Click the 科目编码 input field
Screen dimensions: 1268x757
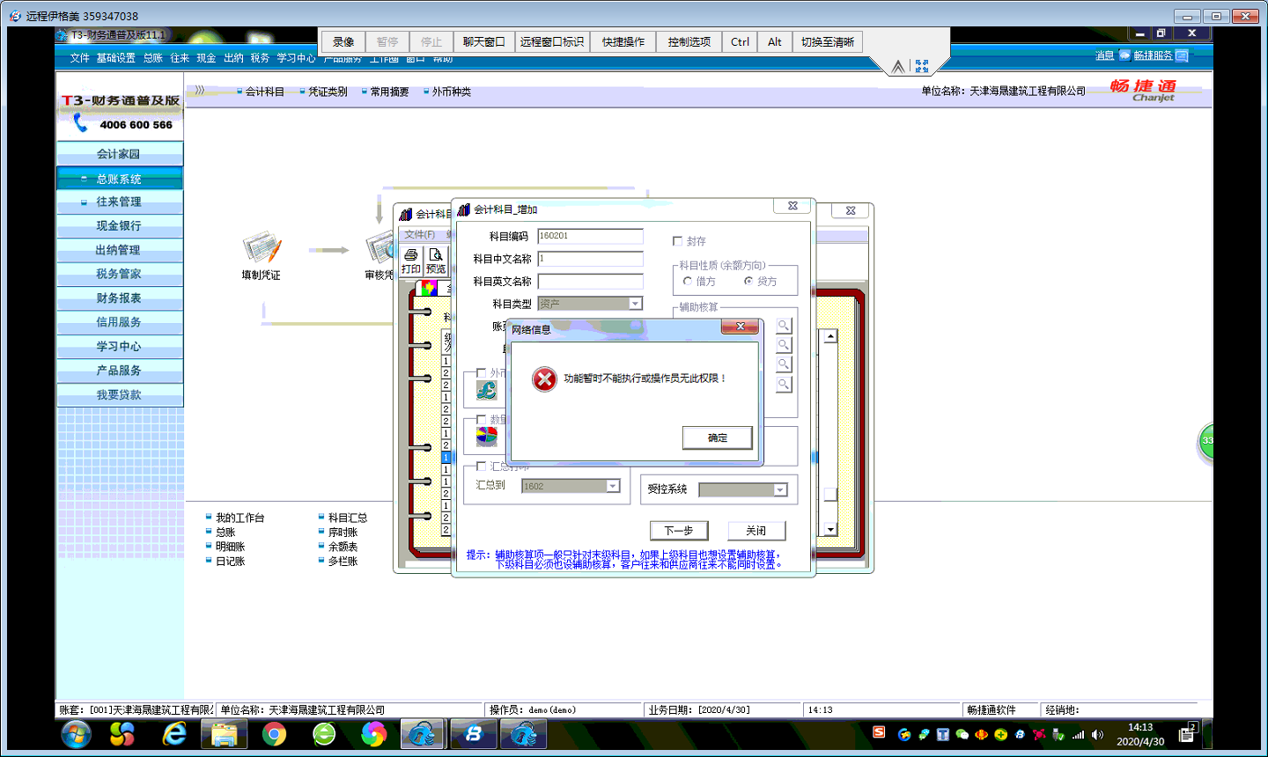590,236
